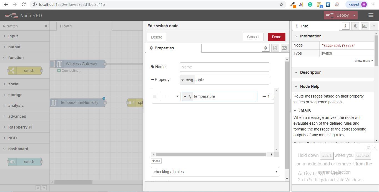Viewport: 379px width, 192px height.
Task: Open the Node-RED hamburger menu
Action: (371, 15)
